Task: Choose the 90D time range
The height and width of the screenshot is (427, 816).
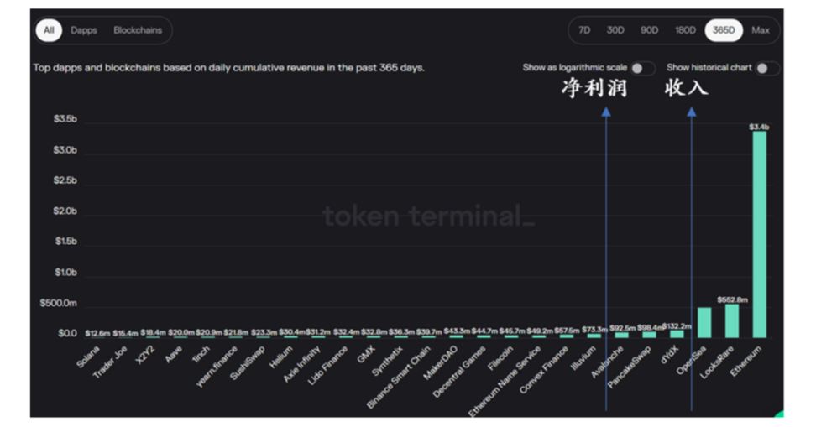Action: [x=649, y=30]
